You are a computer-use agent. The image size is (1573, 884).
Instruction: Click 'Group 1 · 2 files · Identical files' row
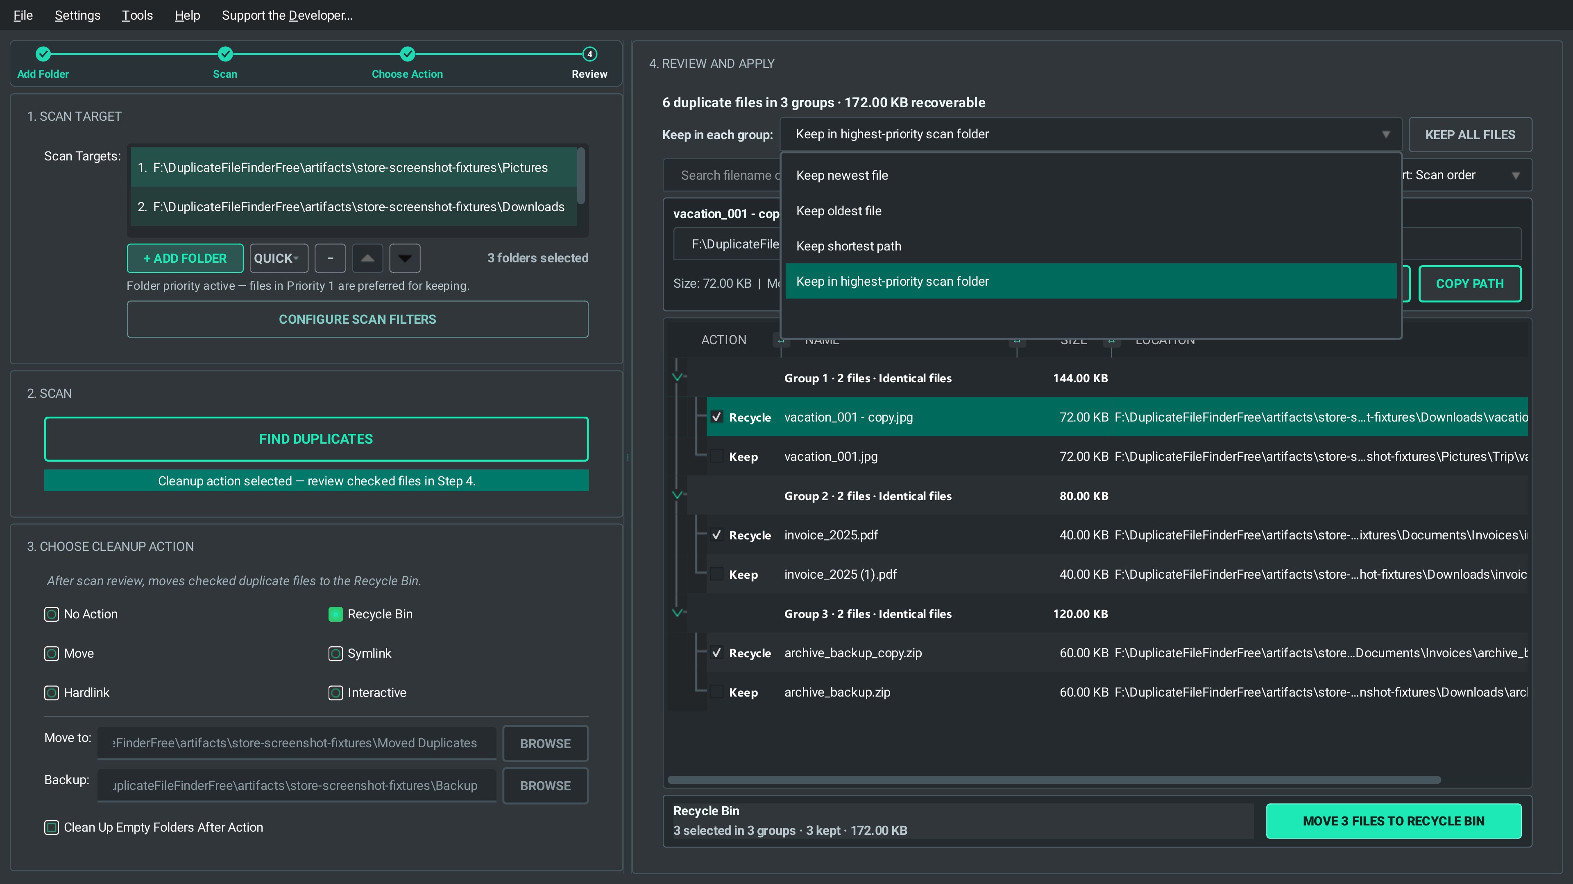(1106, 378)
